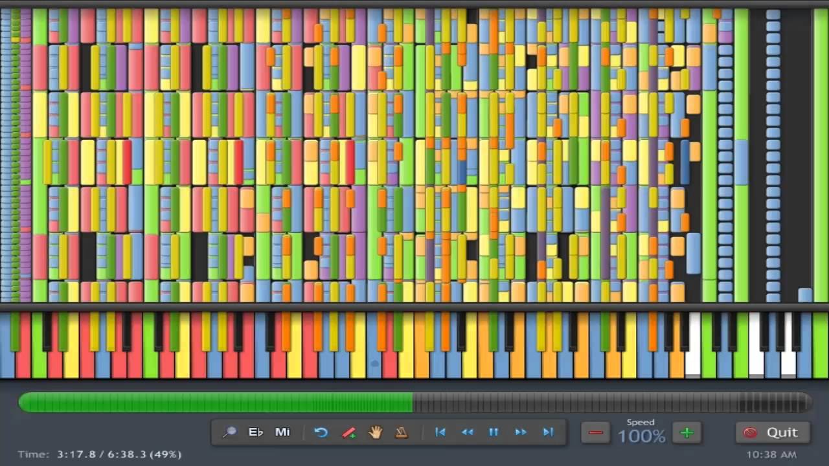
Task: Click the 100% speed value
Action: tap(641, 436)
